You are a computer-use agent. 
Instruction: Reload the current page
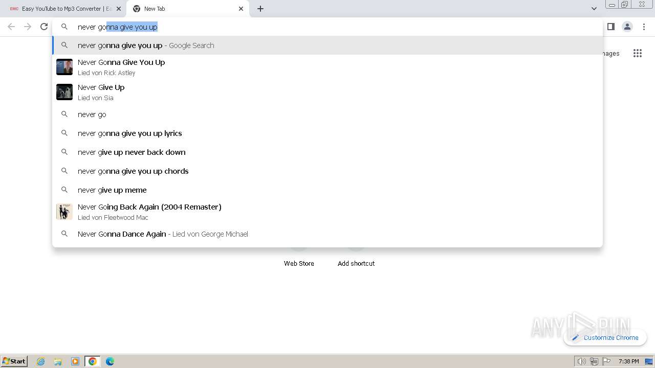44,27
